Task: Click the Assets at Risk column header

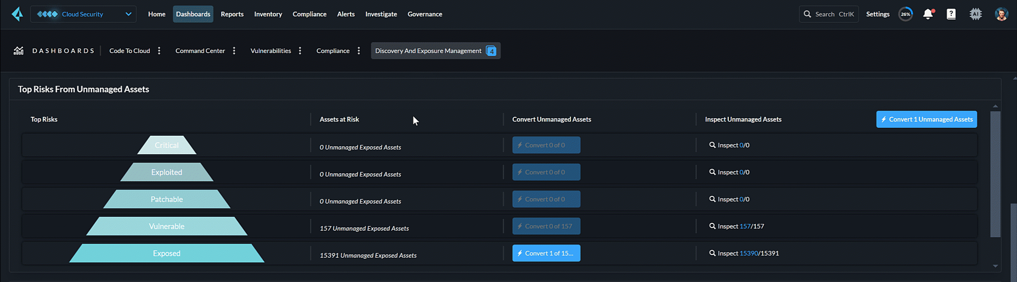Action: click(339, 119)
